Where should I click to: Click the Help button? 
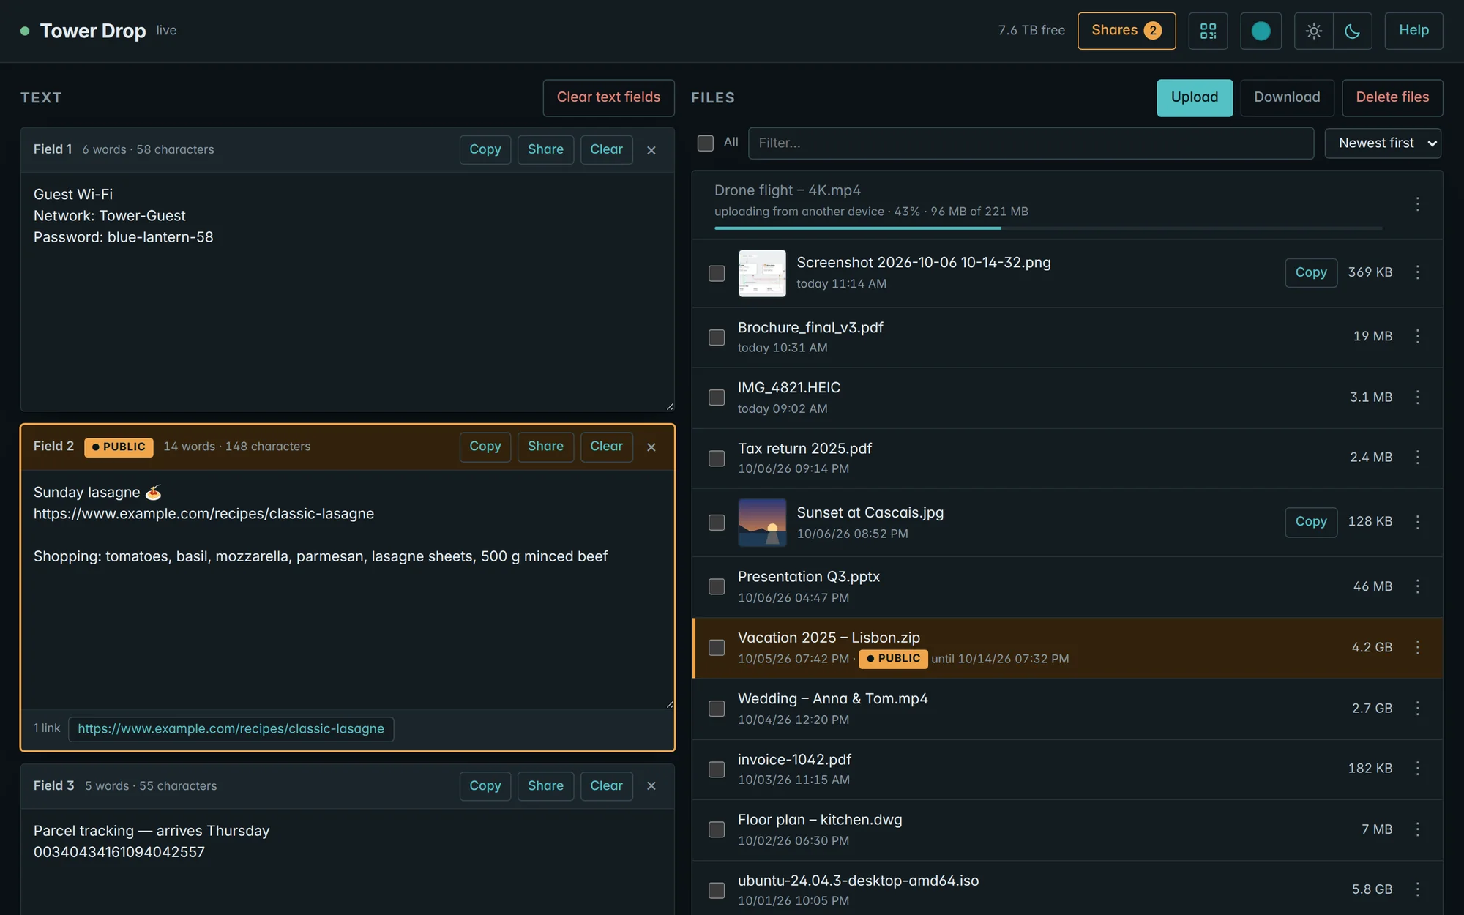tap(1413, 31)
